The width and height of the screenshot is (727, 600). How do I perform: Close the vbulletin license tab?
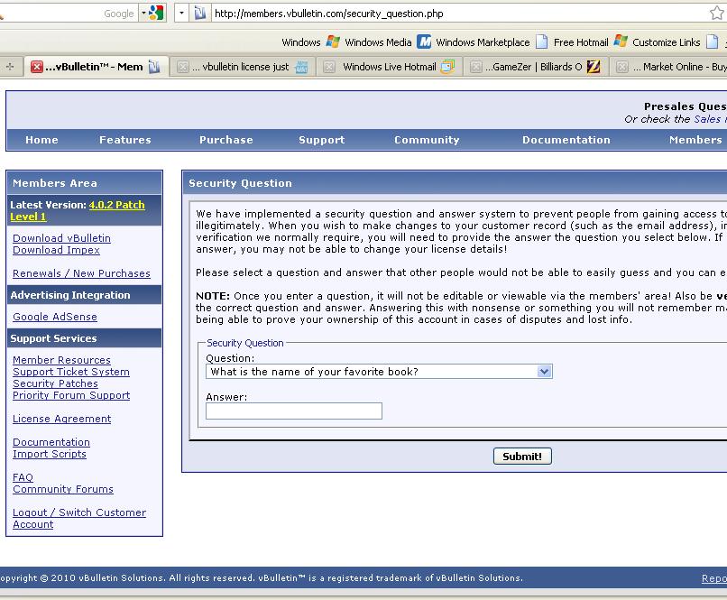tap(183, 68)
